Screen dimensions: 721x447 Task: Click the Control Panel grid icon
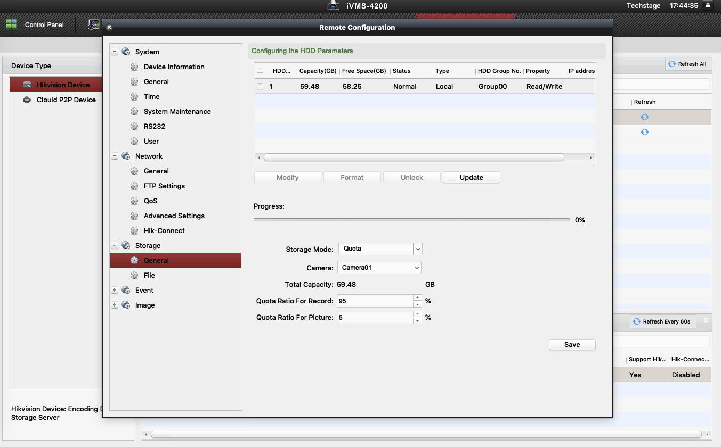pos(11,24)
